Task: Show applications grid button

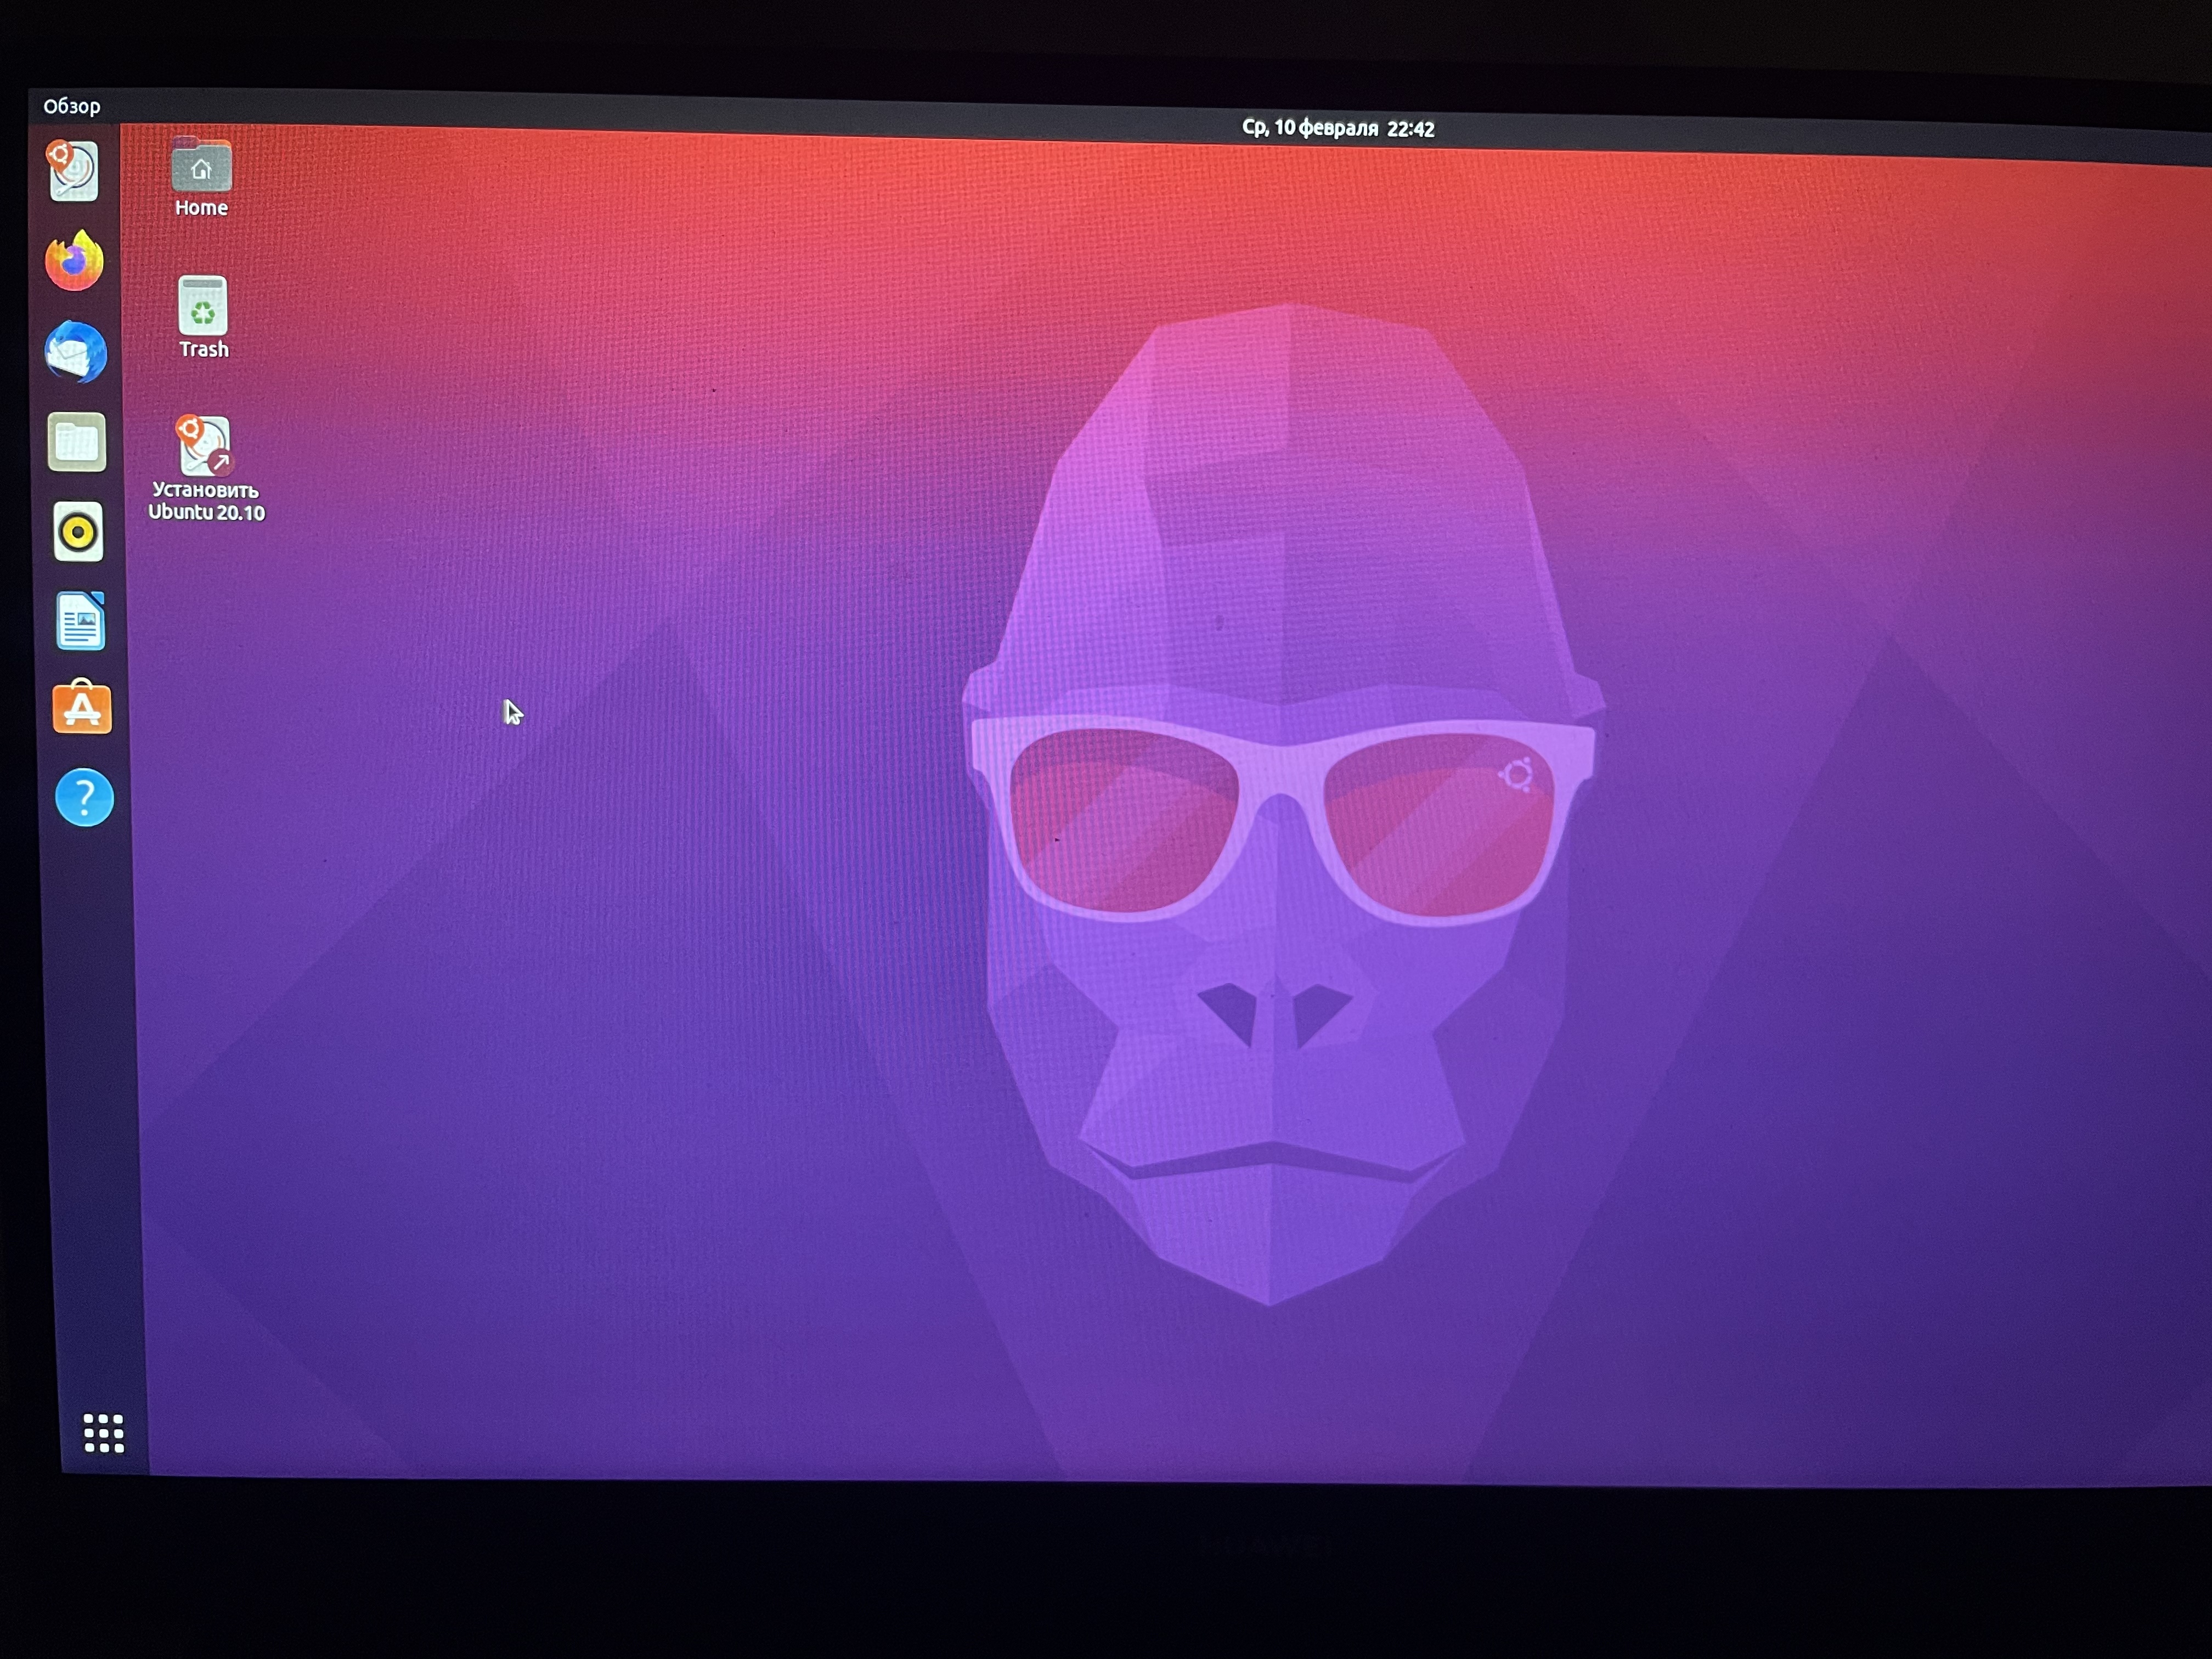Action: tap(104, 1433)
